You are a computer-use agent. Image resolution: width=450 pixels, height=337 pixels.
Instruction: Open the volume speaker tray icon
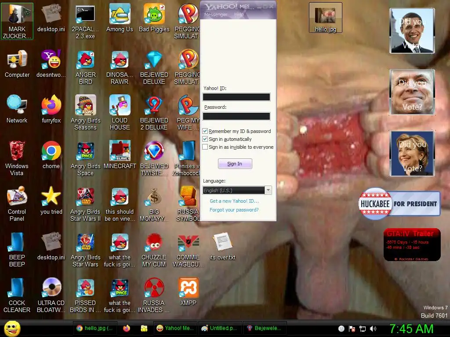(373, 329)
